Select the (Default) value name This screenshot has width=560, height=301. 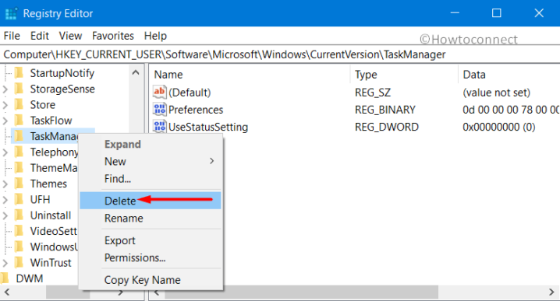[x=190, y=93]
